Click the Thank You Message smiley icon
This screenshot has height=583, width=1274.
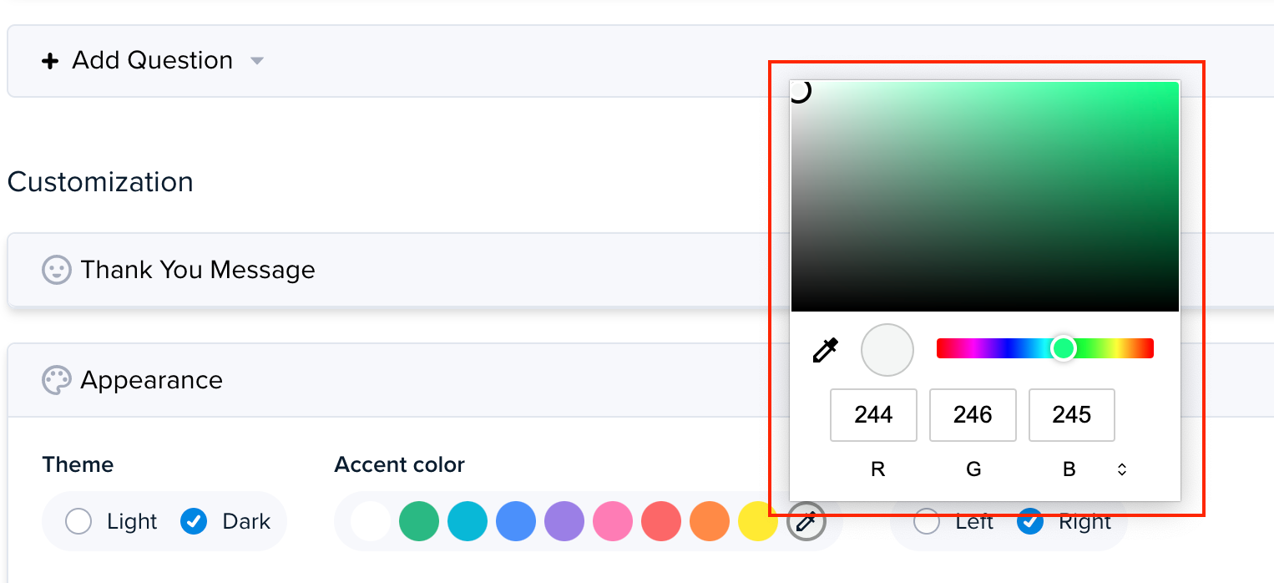click(x=56, y=270)
